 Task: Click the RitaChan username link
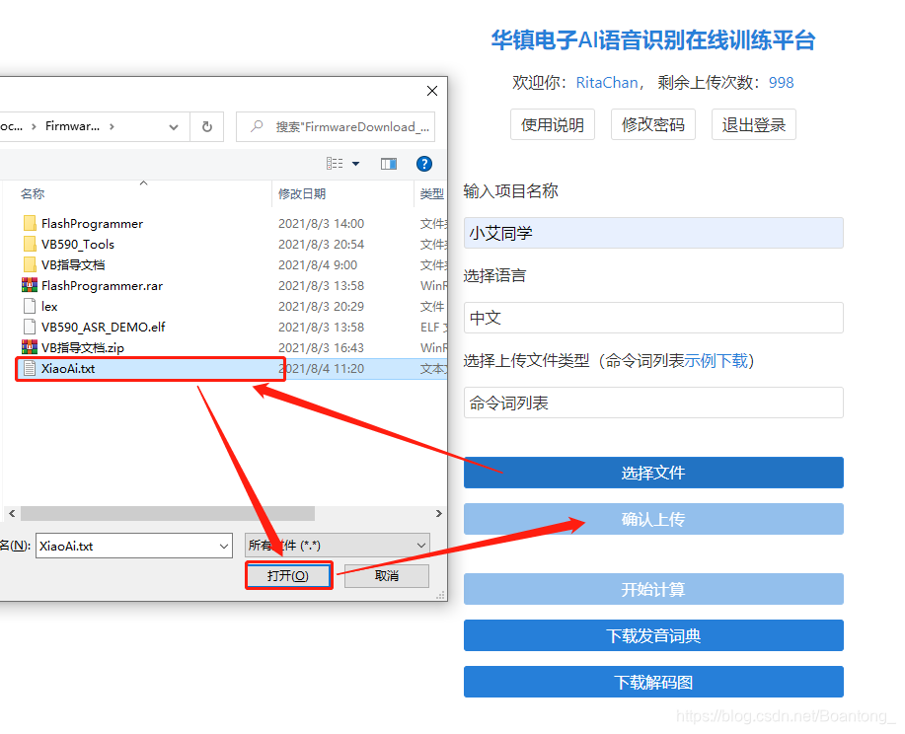click(x=607, y=83)
